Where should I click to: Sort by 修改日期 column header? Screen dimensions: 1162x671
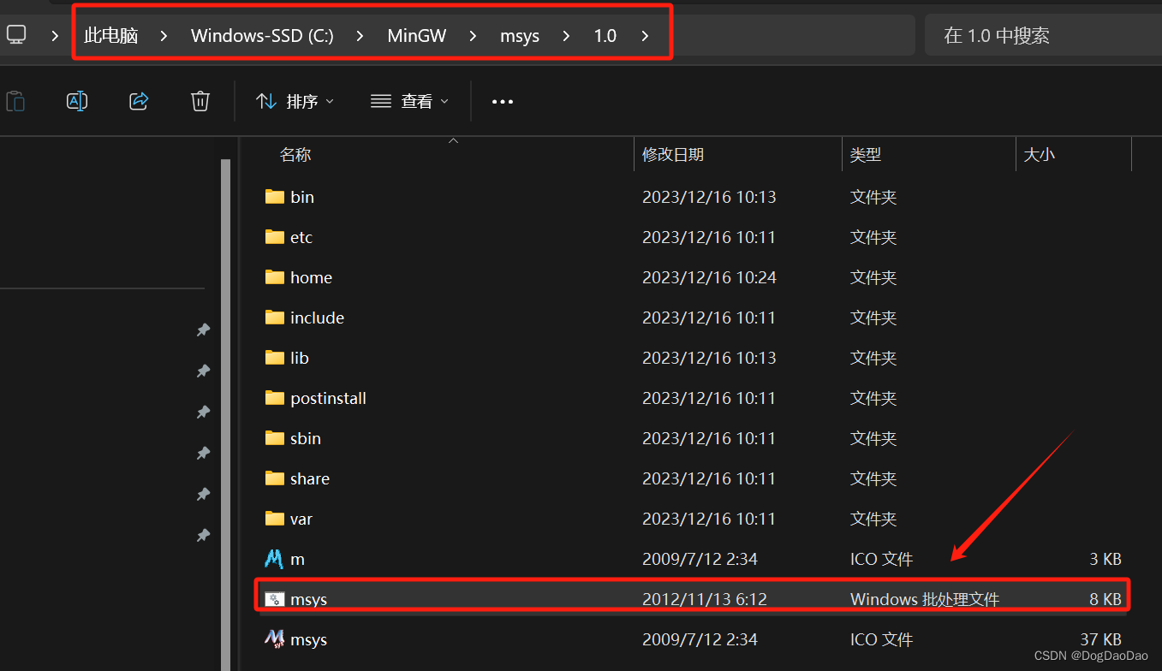pyautogui.click(x=673, y=155)
